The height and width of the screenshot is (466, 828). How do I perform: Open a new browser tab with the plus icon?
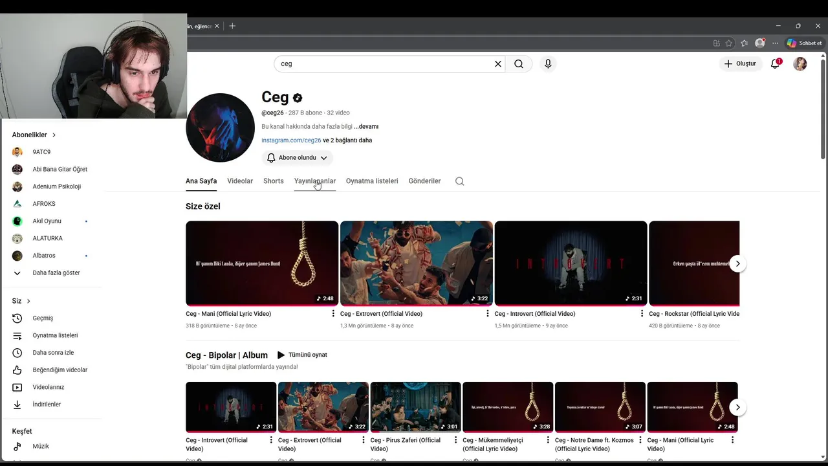coord(232,26)
